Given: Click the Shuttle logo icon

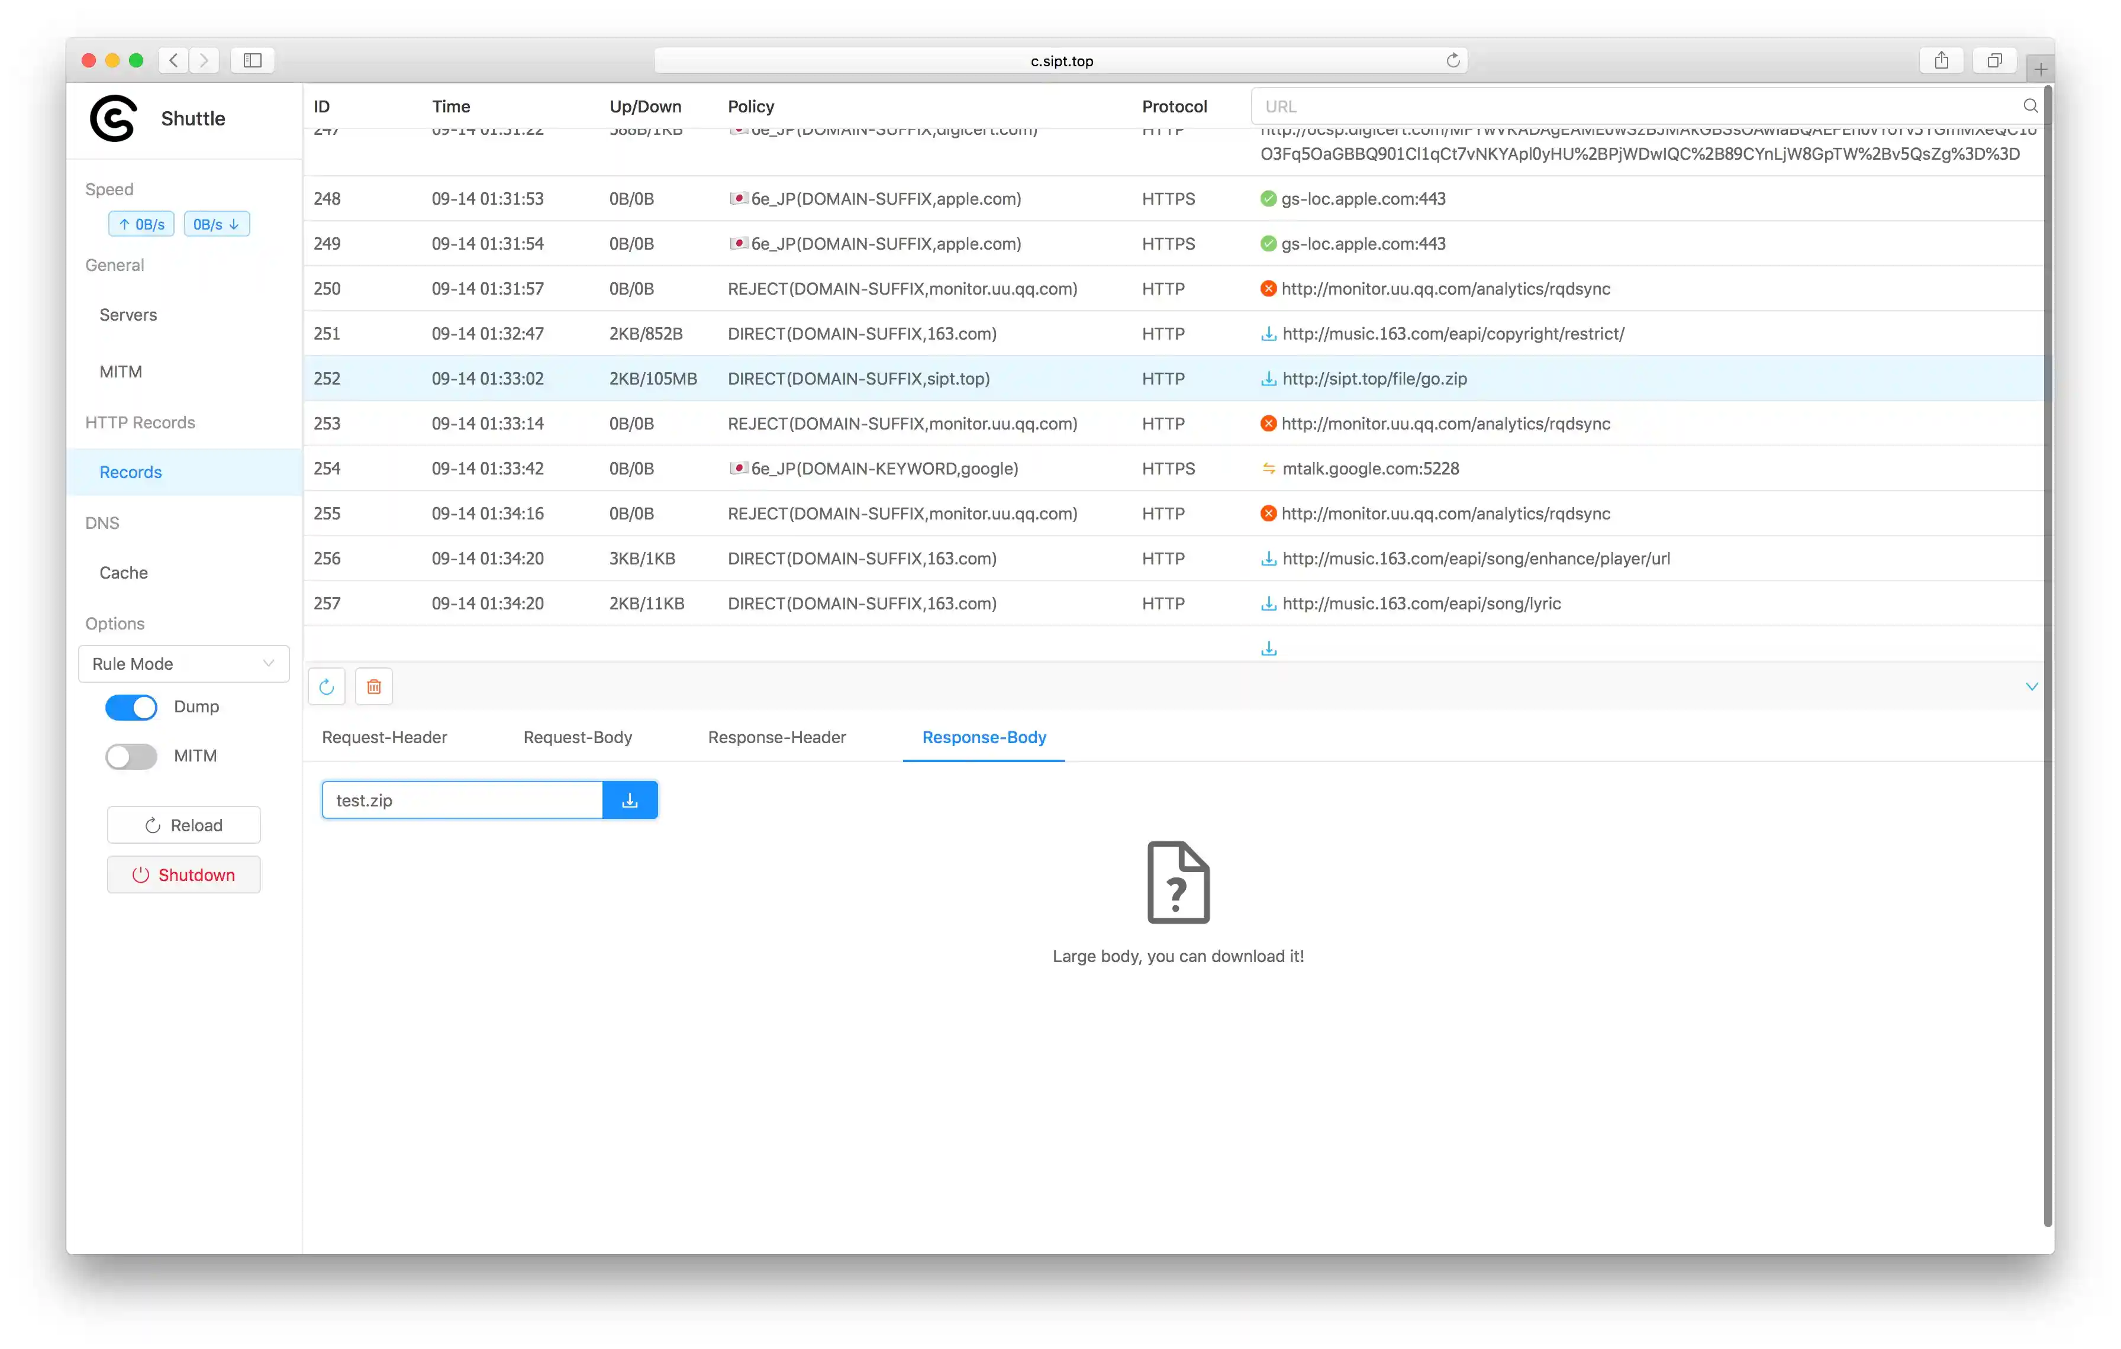Looking at the screenshot, I should coord(114,118).
